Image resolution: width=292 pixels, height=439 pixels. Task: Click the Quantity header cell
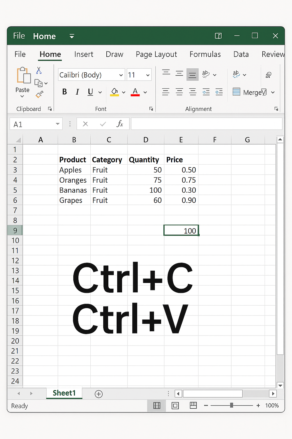pos(146,160)
